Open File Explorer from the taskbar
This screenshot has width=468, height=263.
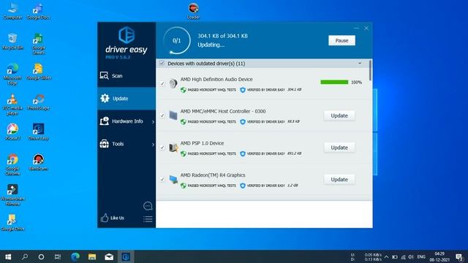pos(92,256)
